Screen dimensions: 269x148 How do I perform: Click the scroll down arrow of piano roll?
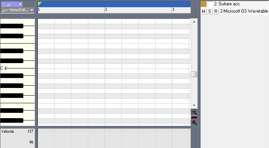(x=194, y=105)
